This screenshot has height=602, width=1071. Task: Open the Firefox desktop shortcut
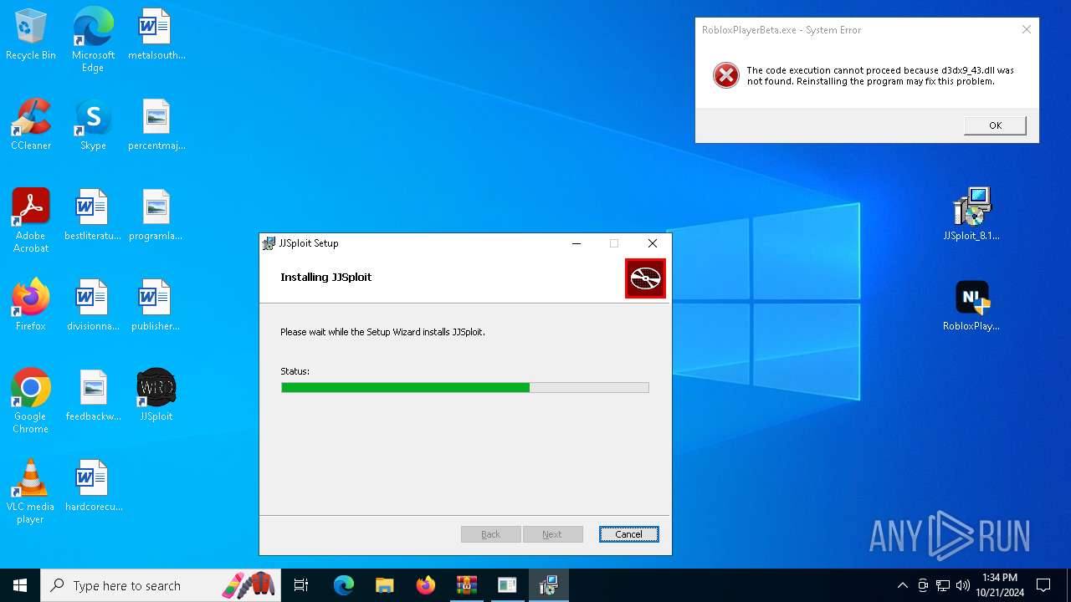pyautogui.click(x=31, y=306)
